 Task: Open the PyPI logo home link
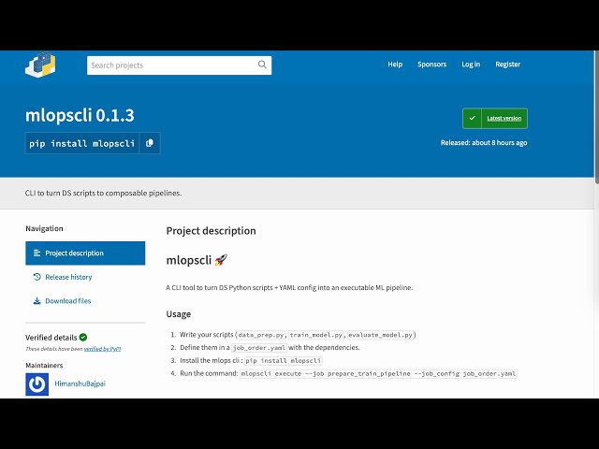[40, 65]
